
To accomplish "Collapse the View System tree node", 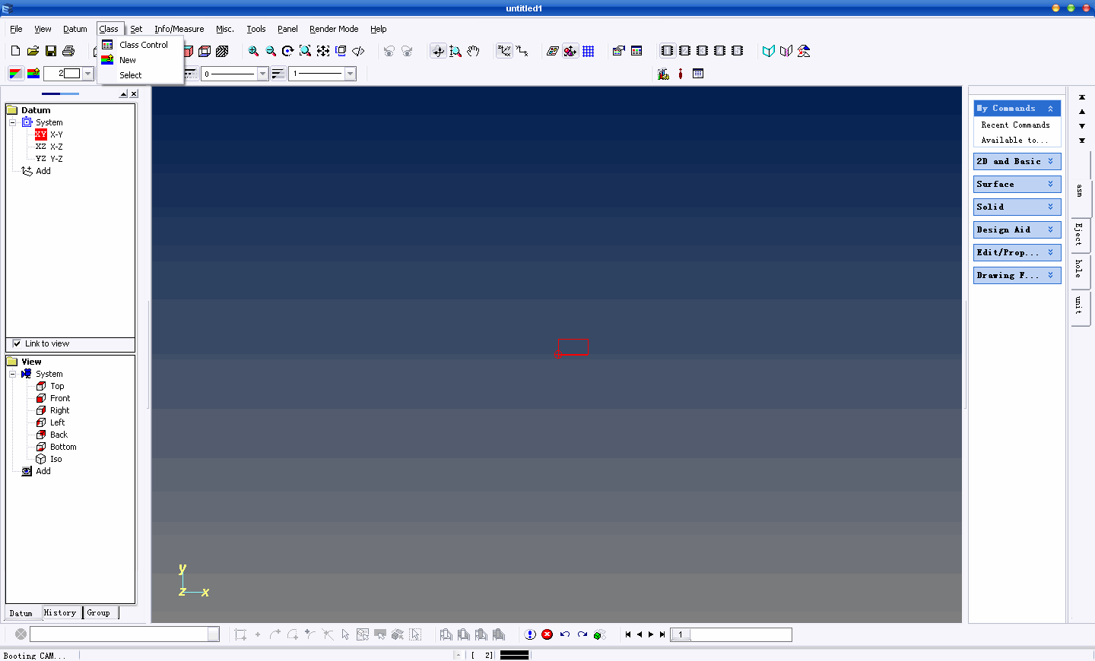I will pos(12,374).
